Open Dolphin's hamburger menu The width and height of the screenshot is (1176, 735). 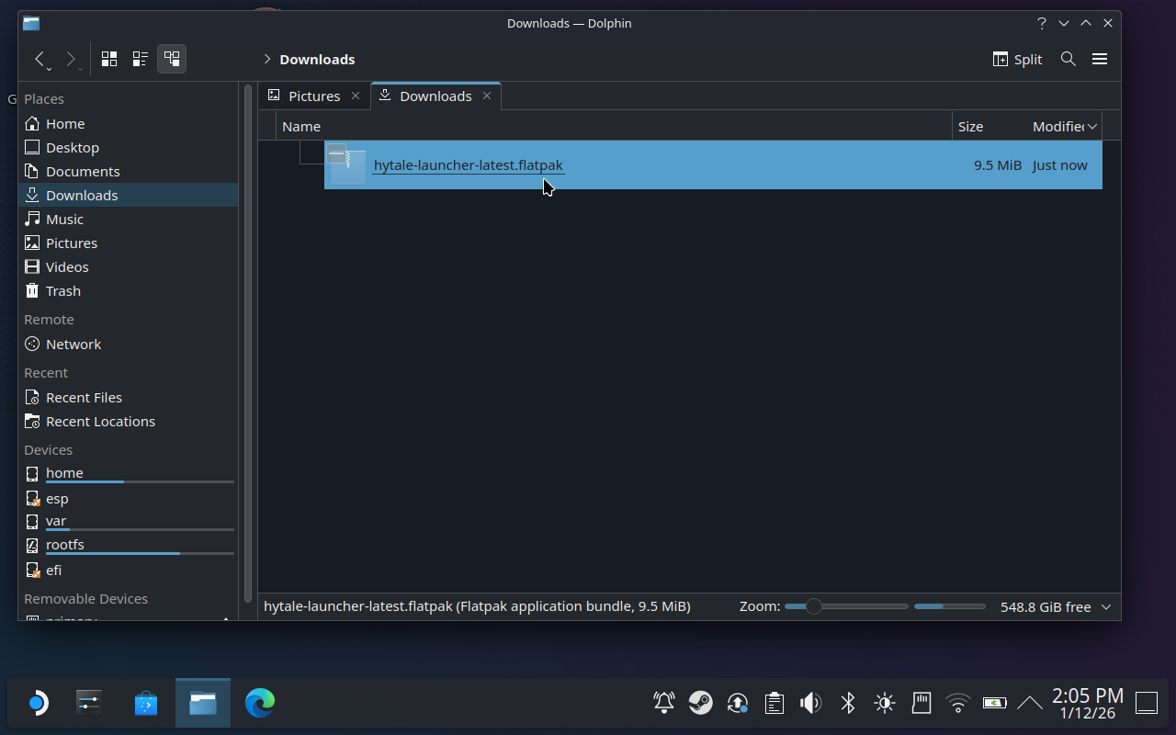1100,58
